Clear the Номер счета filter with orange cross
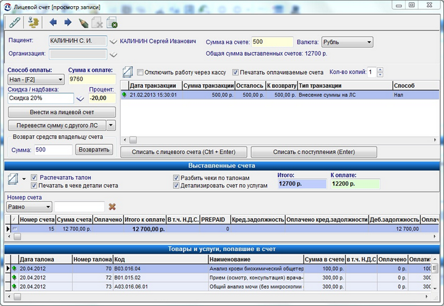The width and height of the screenshot is (444, 306). click(112, 206)
